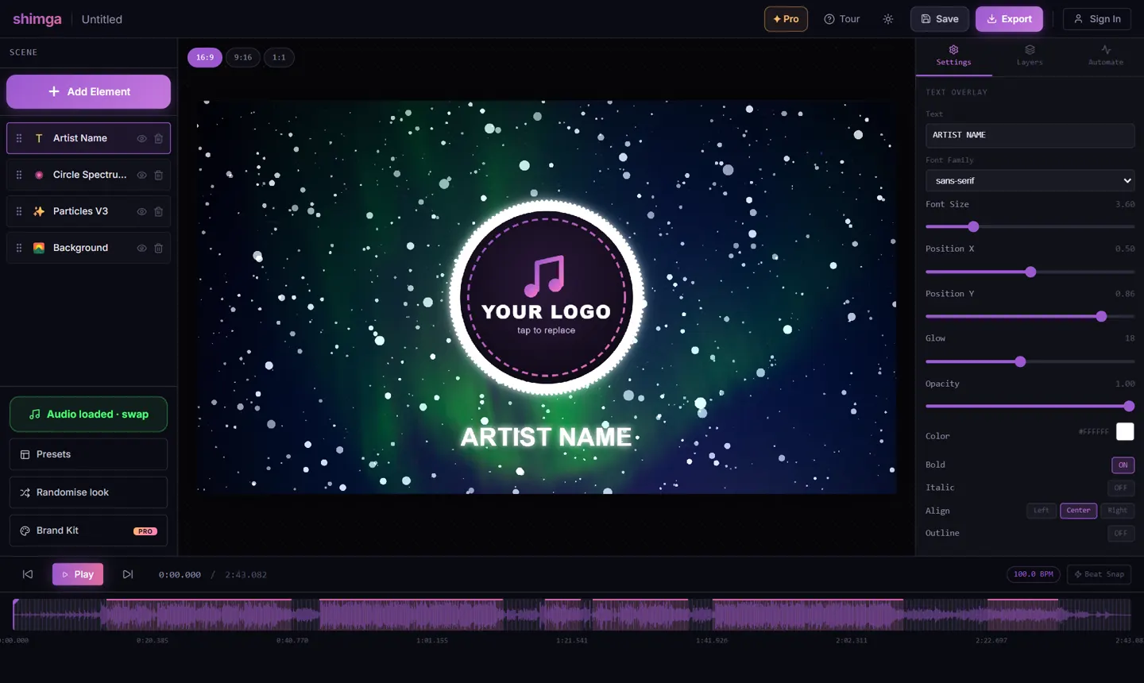Click the YOUR LOGO placeholder to replace

[x=547, y=298]
